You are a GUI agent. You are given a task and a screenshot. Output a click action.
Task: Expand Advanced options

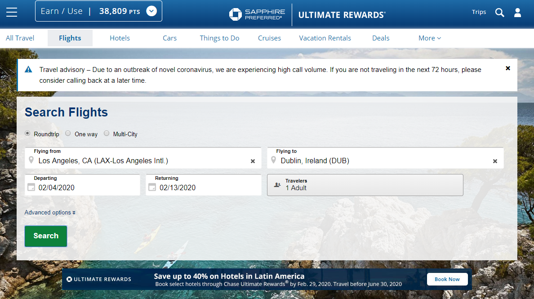(50, 213)
